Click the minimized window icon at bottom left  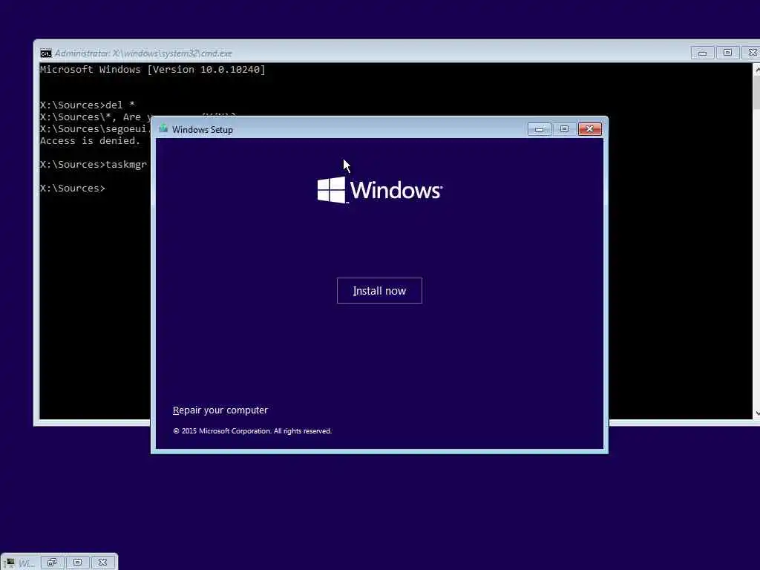click(9, 563)
